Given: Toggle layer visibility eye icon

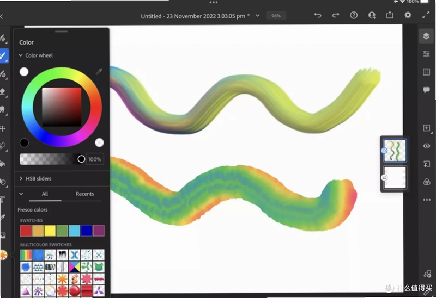Looking at the screenshot, I should (427, 146).
